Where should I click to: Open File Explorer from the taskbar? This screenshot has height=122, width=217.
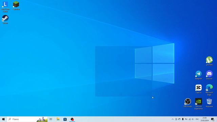[58, 119]
